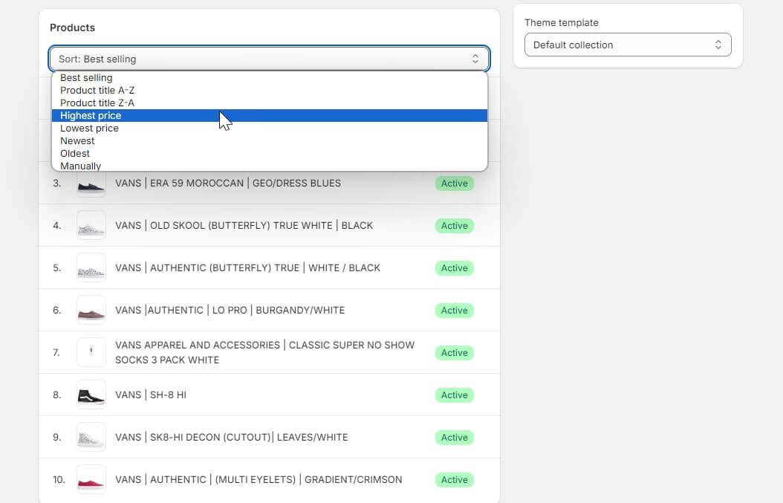This screenshot has width=783, height=503.
Task: Click the Products heading
Action: 72,27
